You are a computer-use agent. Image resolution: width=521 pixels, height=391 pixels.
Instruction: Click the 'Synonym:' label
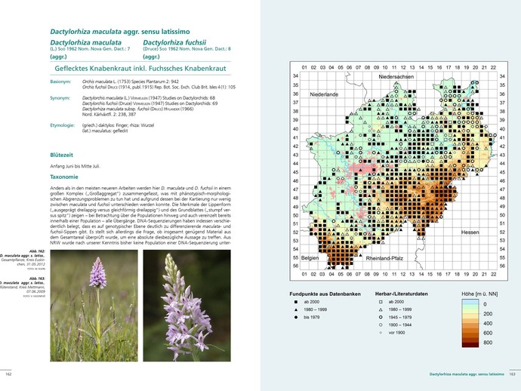[x=60, y=98]
